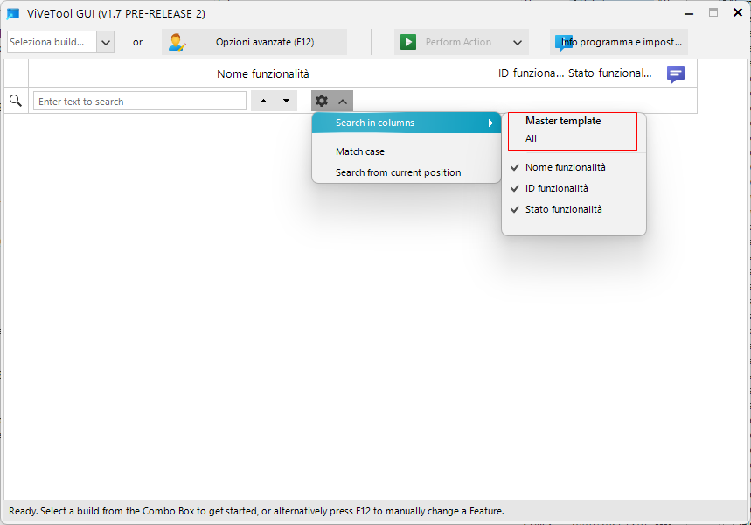The image size is (751, 525).
Task: Click the up arrow to search previous match
Action: click(263, 100)
